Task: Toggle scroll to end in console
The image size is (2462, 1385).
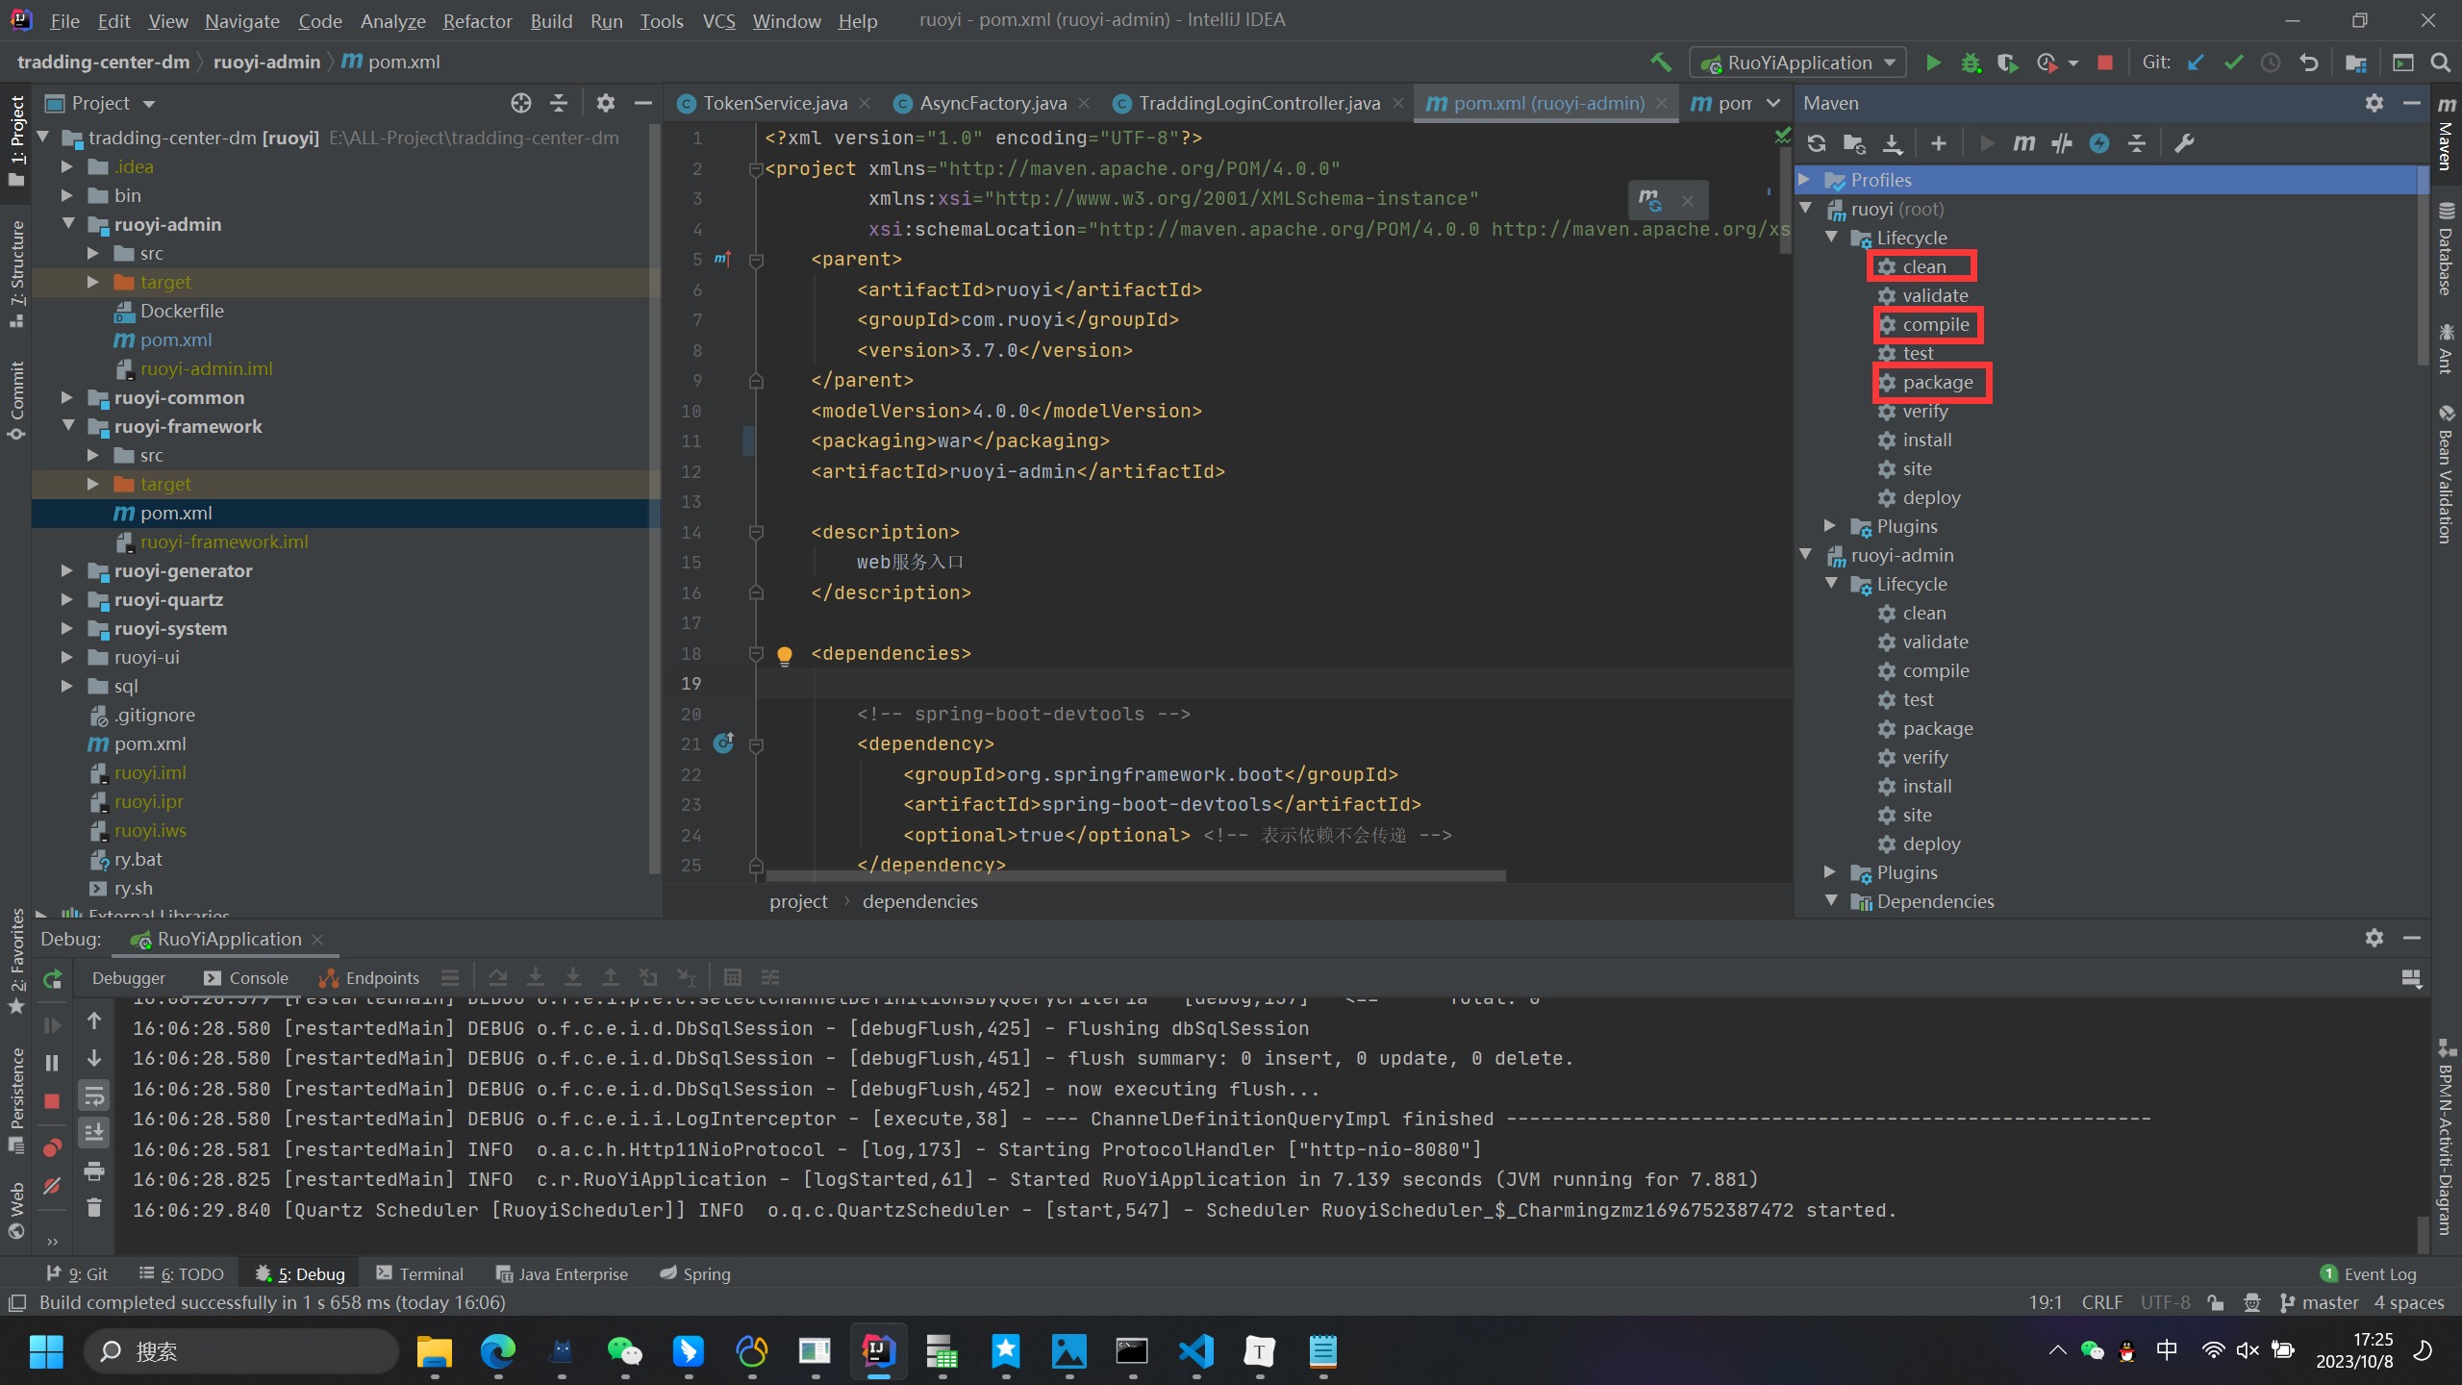Action: pyautogui.click(x=94, y=1133)
